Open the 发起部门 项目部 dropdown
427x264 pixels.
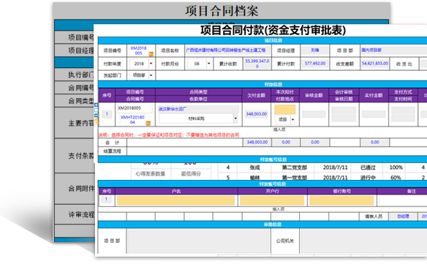[151, 75]
